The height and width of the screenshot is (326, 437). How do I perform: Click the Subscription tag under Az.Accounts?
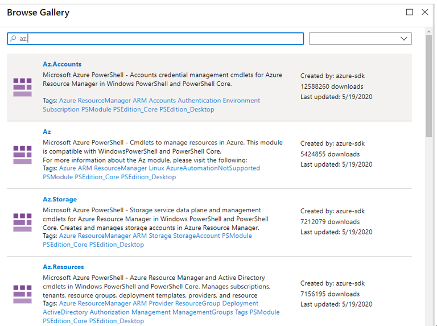click(61, 109)
